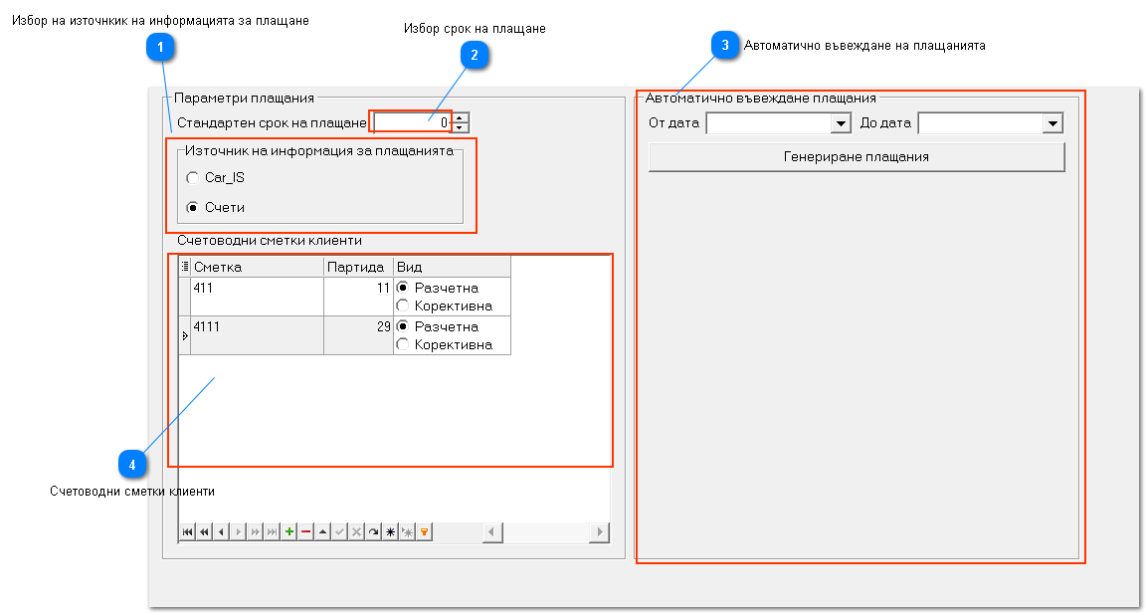Choose Корективна for account 4111

tap(402, 345)
